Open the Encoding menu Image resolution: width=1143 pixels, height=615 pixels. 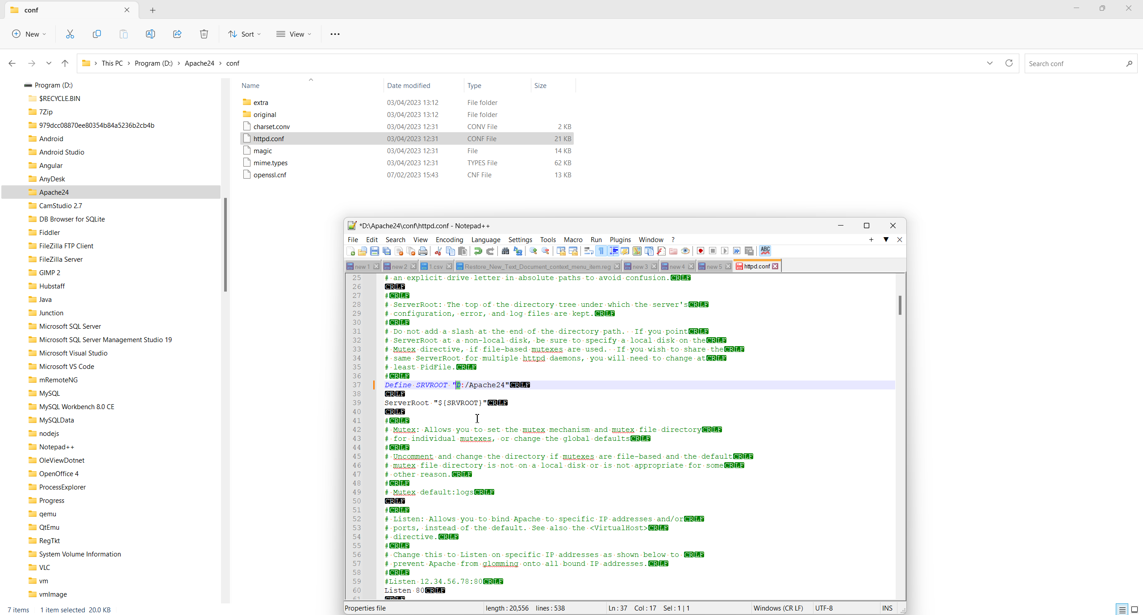pos(449,240)
